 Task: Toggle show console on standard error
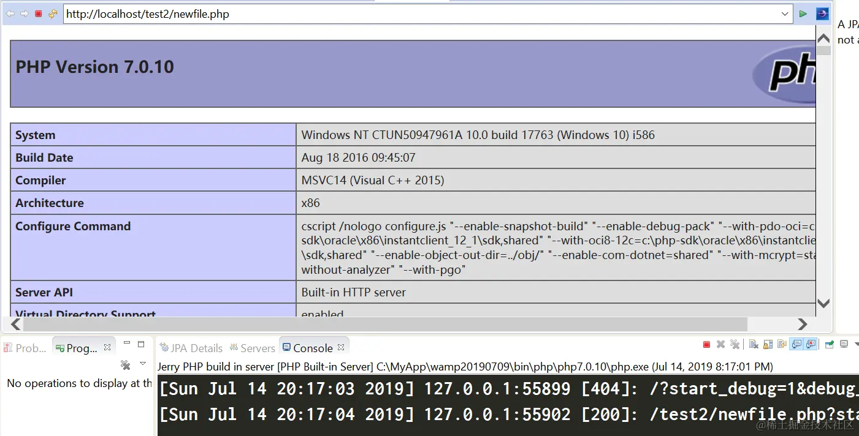pos(810,345)
